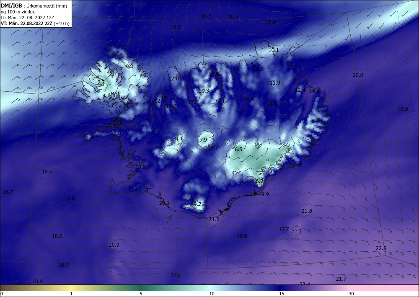Click the legend tick label 0
Screen dimensions: 419x297
[x=2, y=294]
